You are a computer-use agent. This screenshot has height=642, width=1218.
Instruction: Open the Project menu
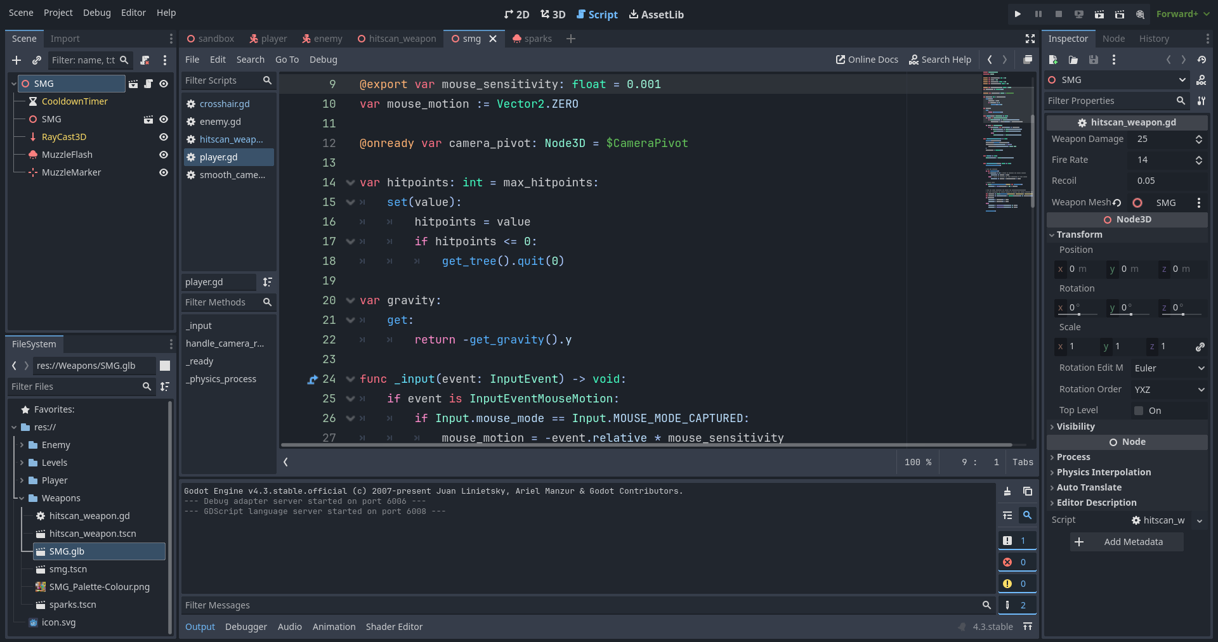click(x=58, y=13)
